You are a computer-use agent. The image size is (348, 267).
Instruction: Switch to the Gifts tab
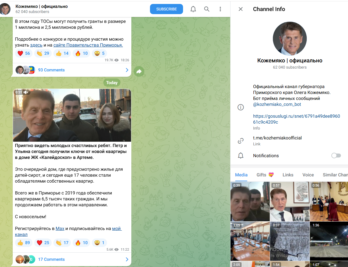pos(265,175)
